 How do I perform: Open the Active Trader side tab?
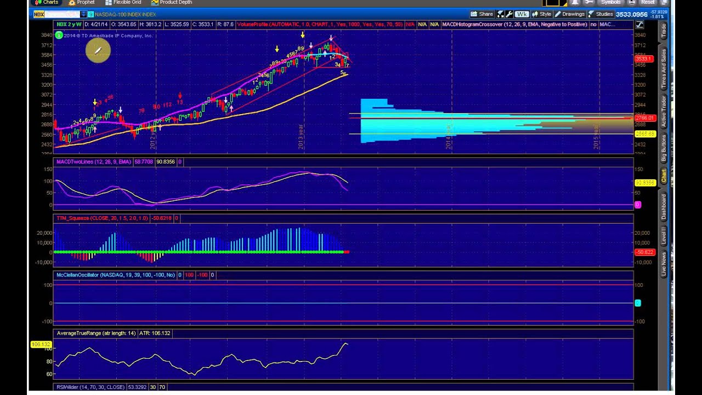pyautogui.click(x=664, y=111)
